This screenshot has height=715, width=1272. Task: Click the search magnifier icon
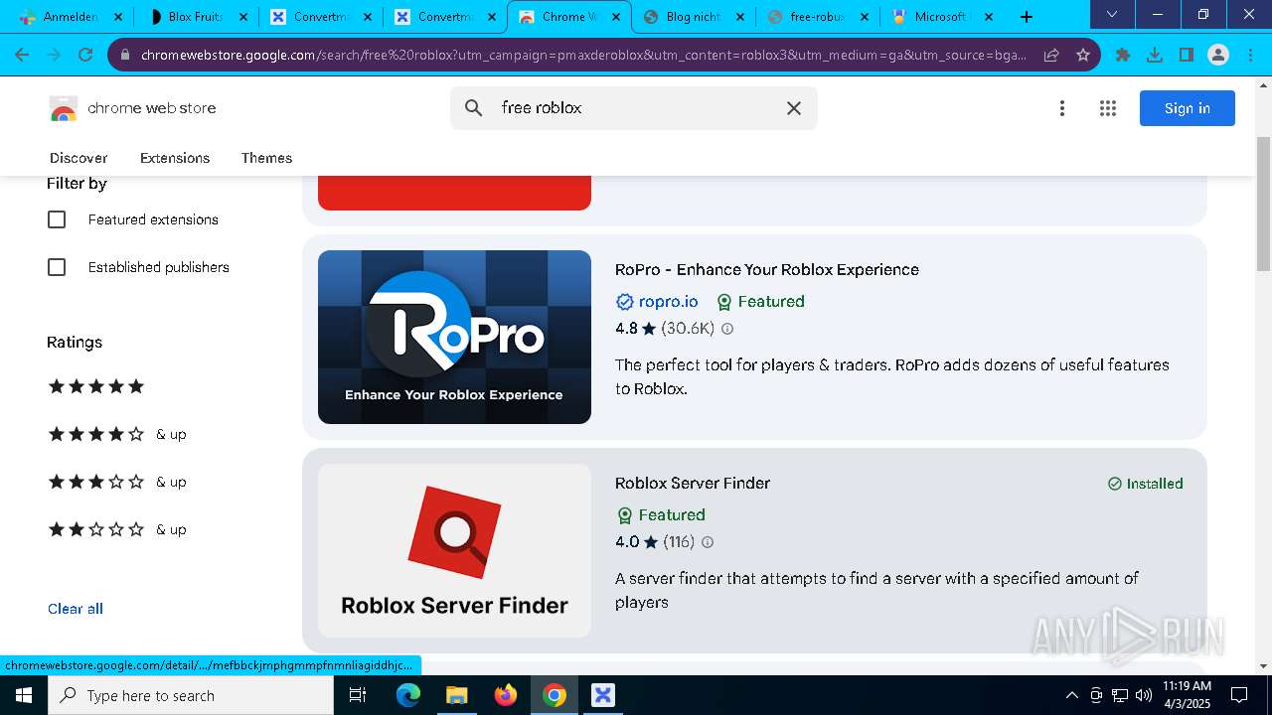point(474,108)
